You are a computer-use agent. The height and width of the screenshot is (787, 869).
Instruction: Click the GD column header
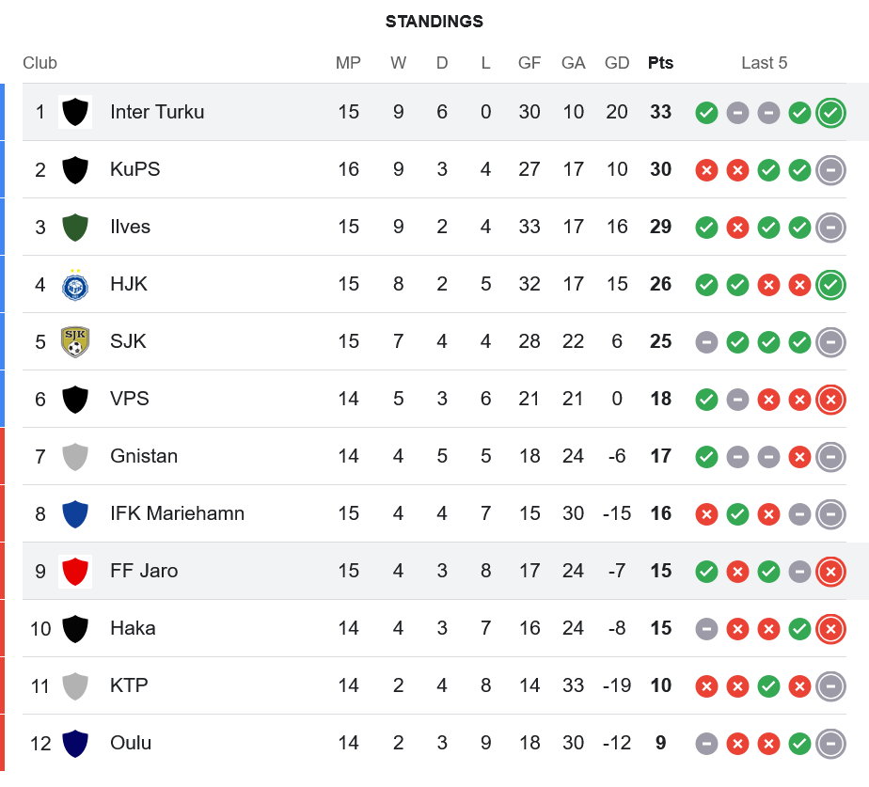pos(617,63)
